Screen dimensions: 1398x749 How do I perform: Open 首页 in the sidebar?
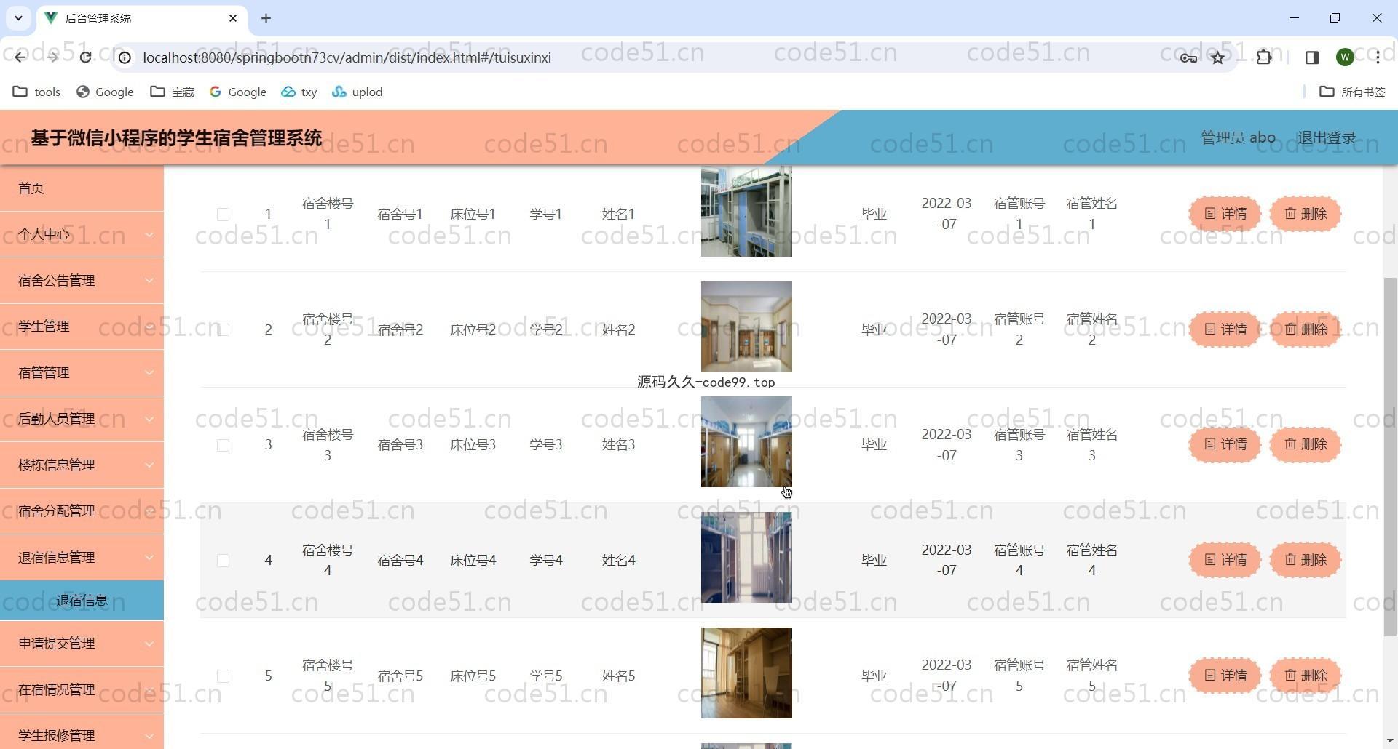click(82, 188)
